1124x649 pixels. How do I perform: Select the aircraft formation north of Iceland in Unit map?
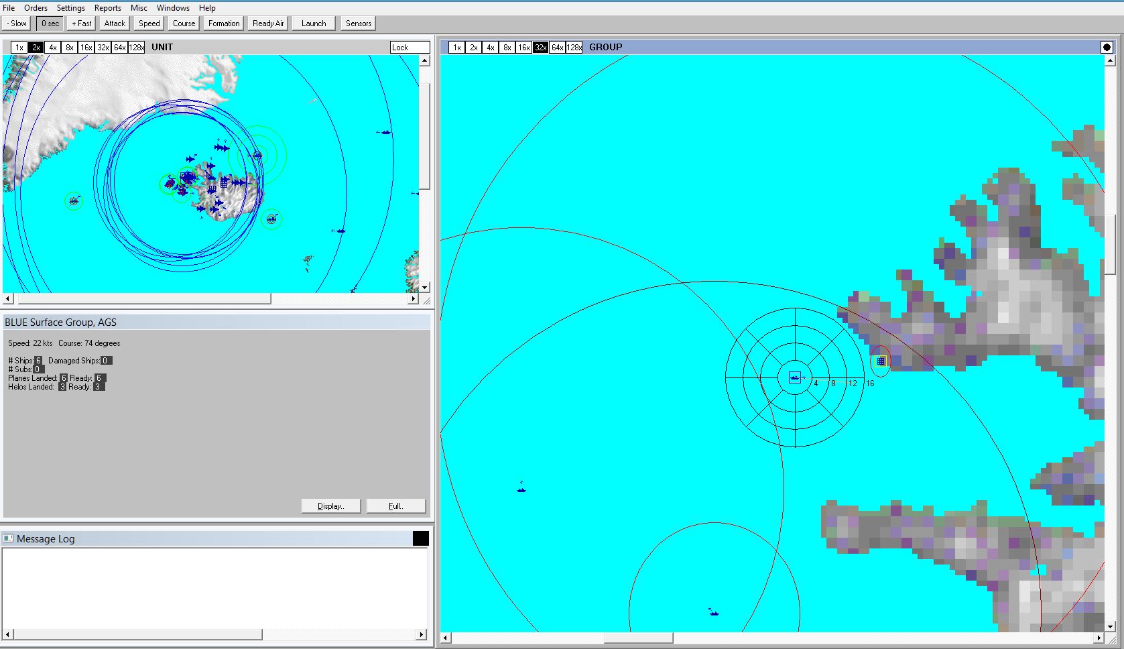(x=221, y=147)
